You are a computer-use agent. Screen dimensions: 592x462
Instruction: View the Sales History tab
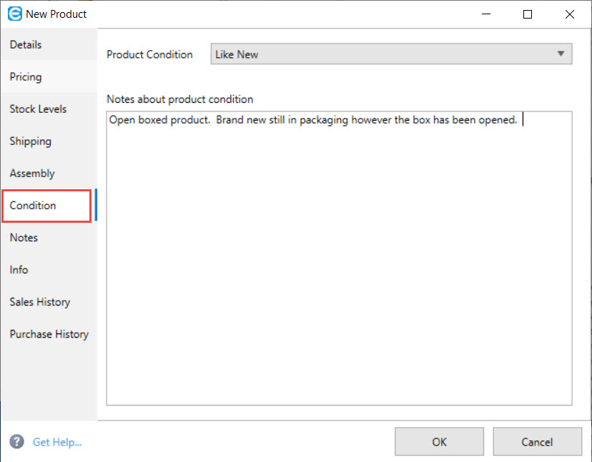[x=40, y=301]
